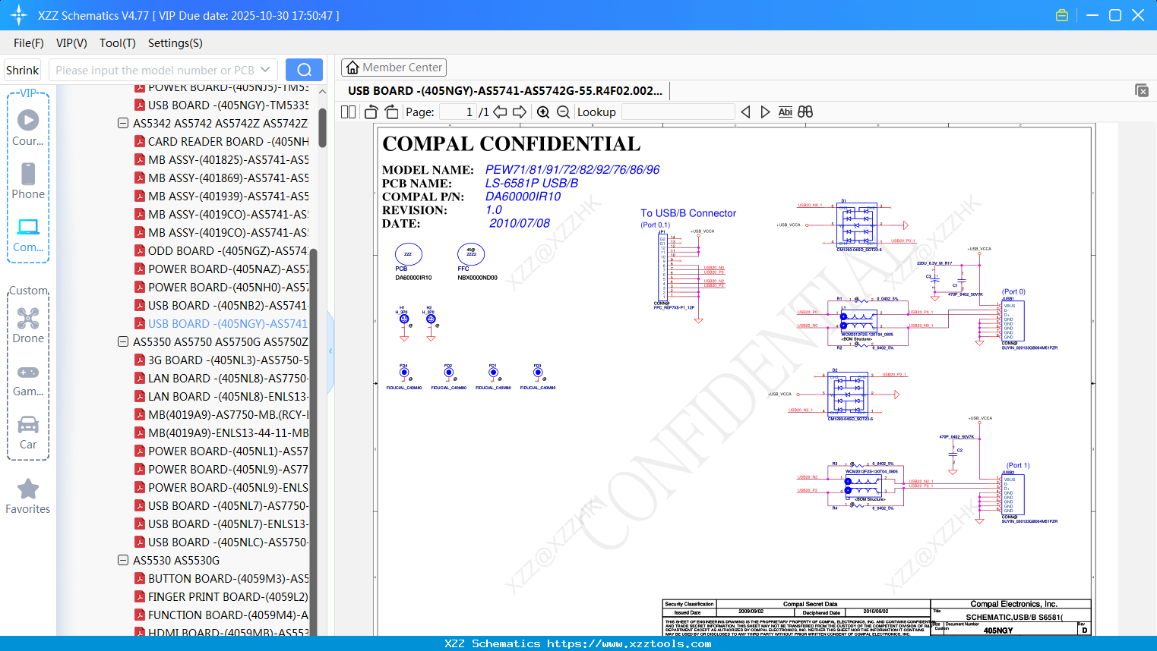Image resolution: width=1157 pixels, height=651 pixels.
Task: Open LAN BOARD -(405NL8)-ENLS13 file
Action: (229, 396)
